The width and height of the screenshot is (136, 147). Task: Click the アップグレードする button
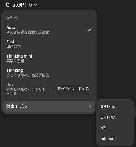pos(73,89)
